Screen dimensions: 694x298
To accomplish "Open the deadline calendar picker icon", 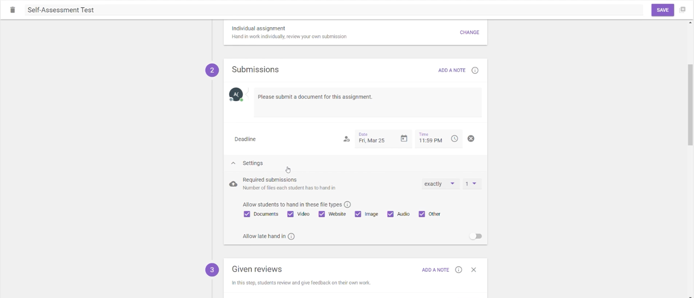I will [404, 139].
